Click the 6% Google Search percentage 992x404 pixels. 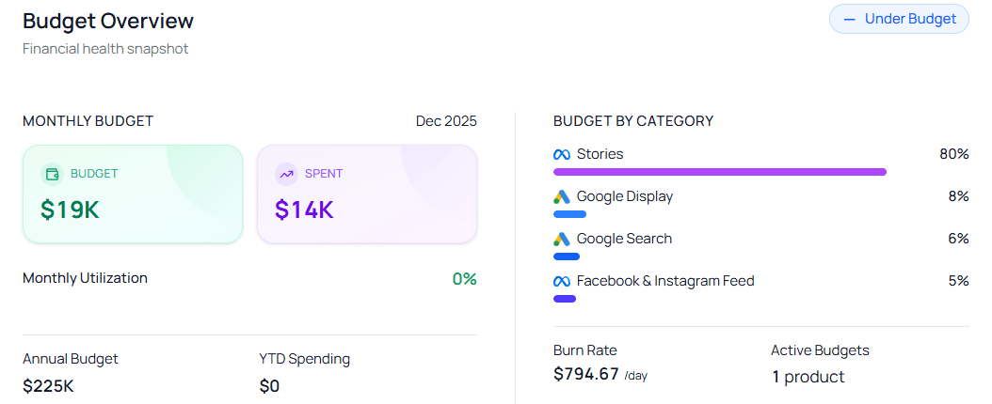958,239
